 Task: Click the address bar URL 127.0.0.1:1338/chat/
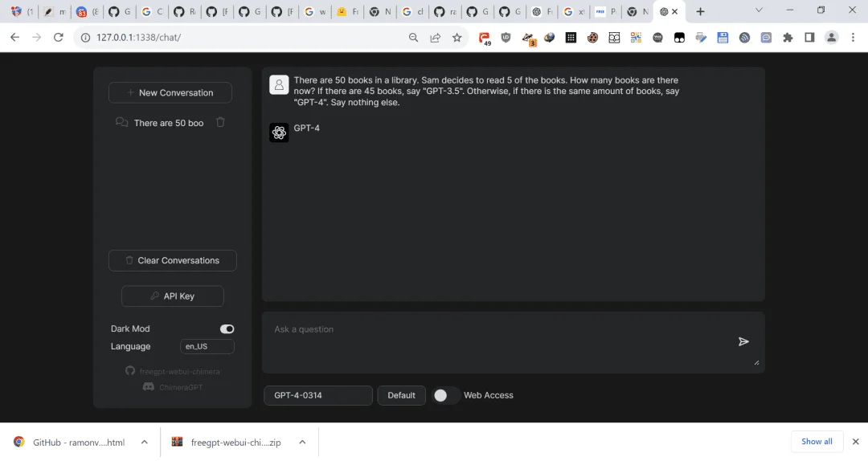[x=138, y=38]
